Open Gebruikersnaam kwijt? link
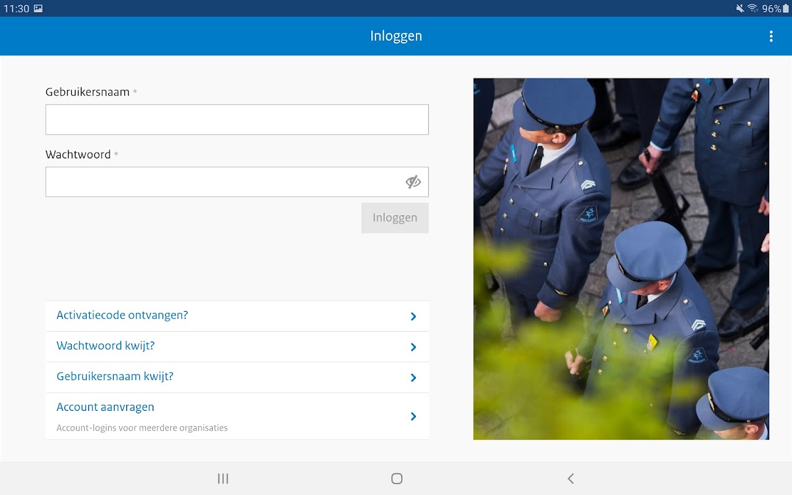This screenshot has width=792, height=495. tap(237, 377)
